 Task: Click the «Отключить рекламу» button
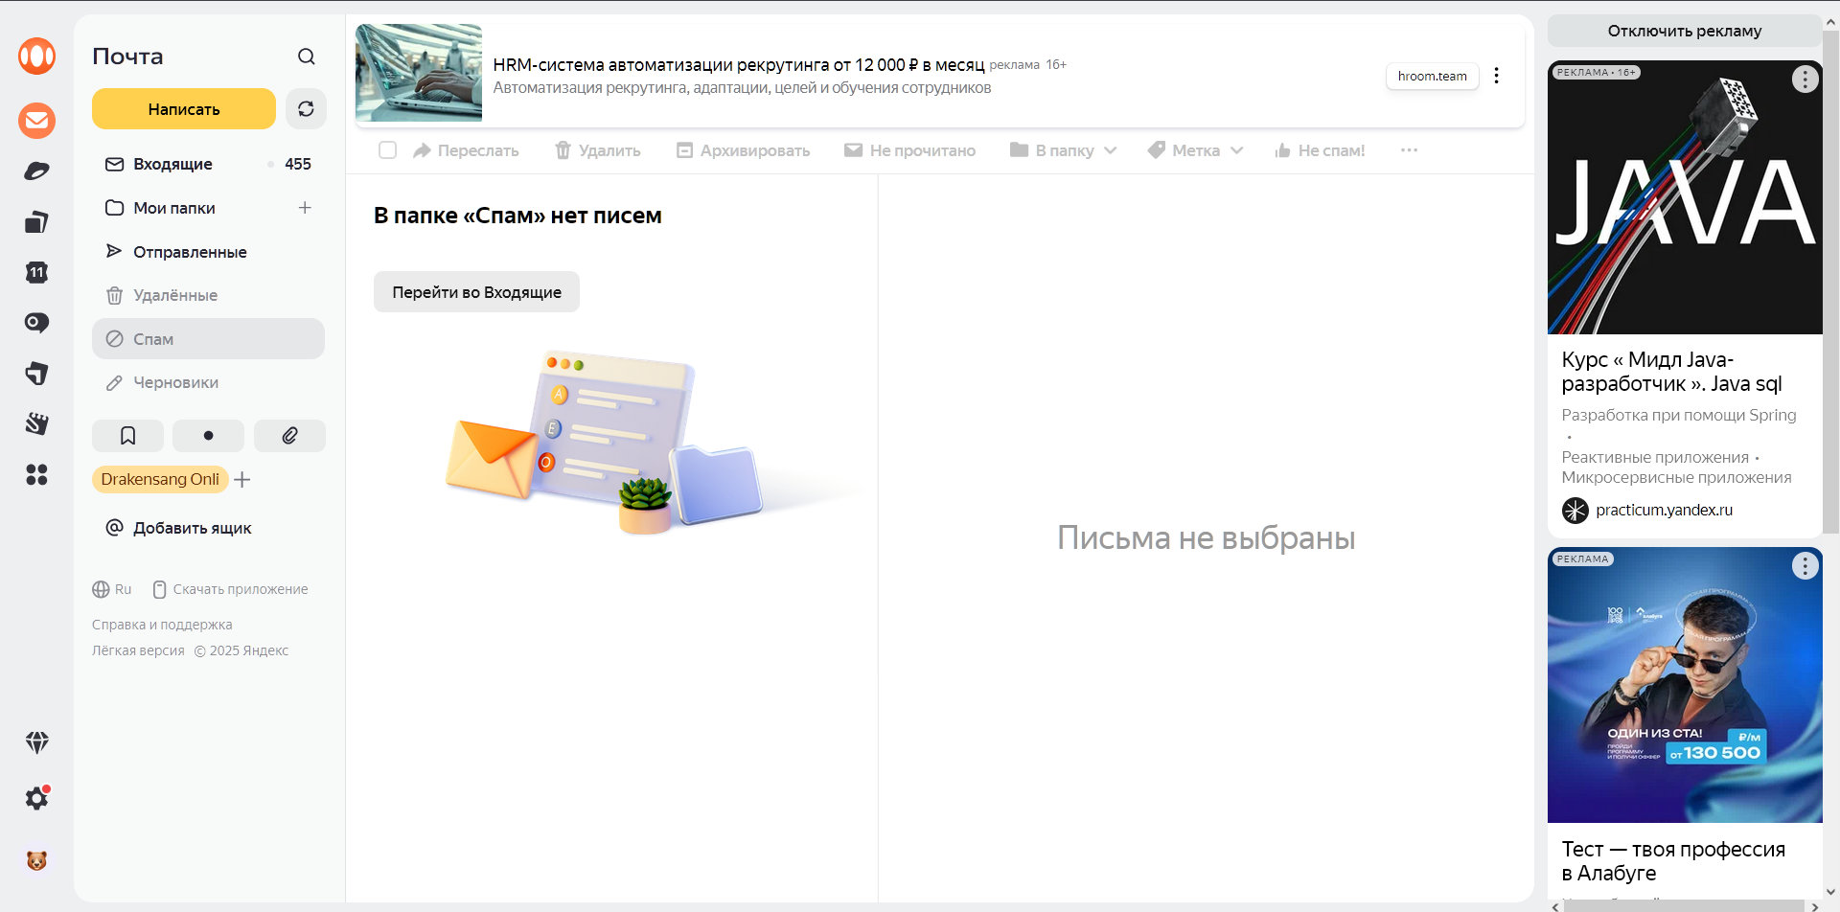coord(1684,31)
